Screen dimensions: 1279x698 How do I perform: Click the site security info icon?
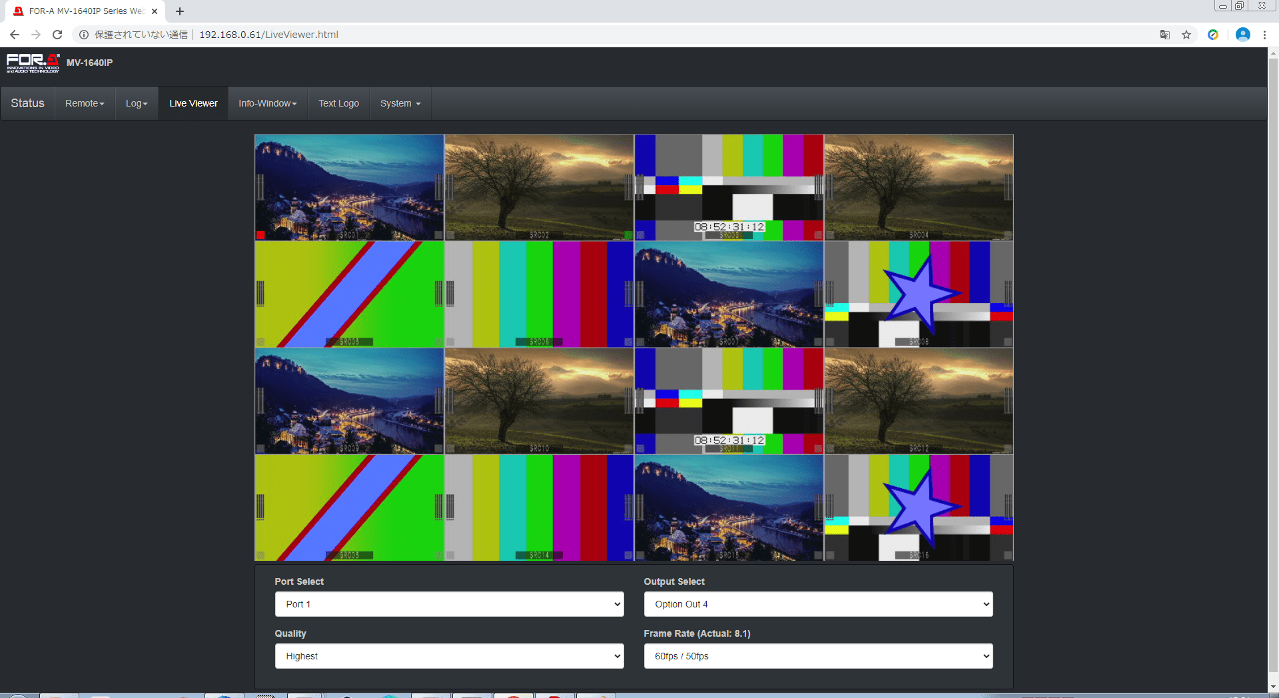pyautogui.click(x=84, y=35)
